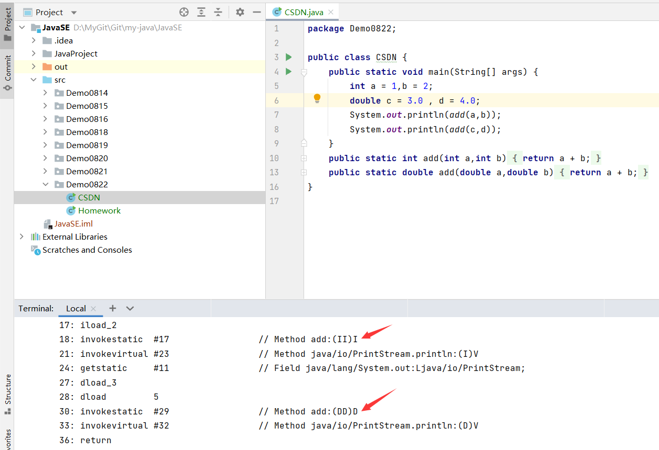659x450 pixels.
Task: Open the terminal tabs dropdown arrow
Action: 130,308
